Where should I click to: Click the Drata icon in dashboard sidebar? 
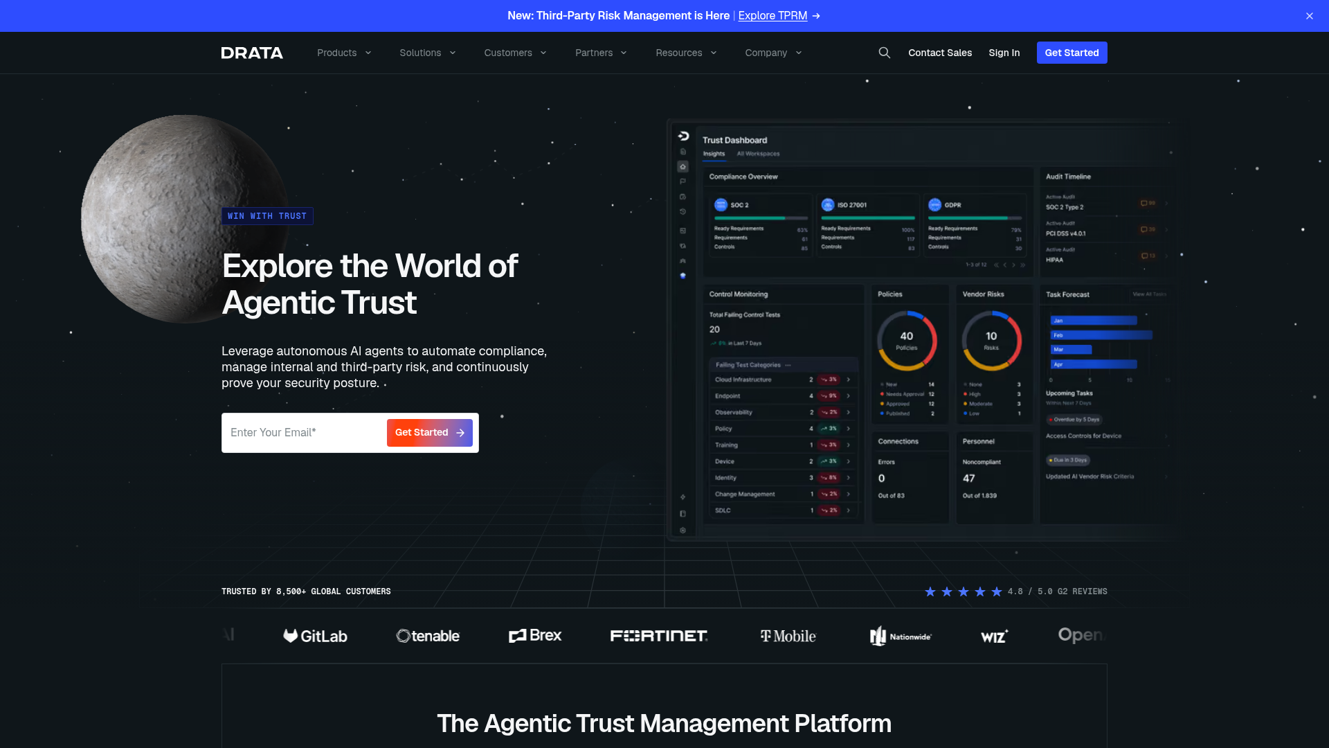[x=683, y=136]
